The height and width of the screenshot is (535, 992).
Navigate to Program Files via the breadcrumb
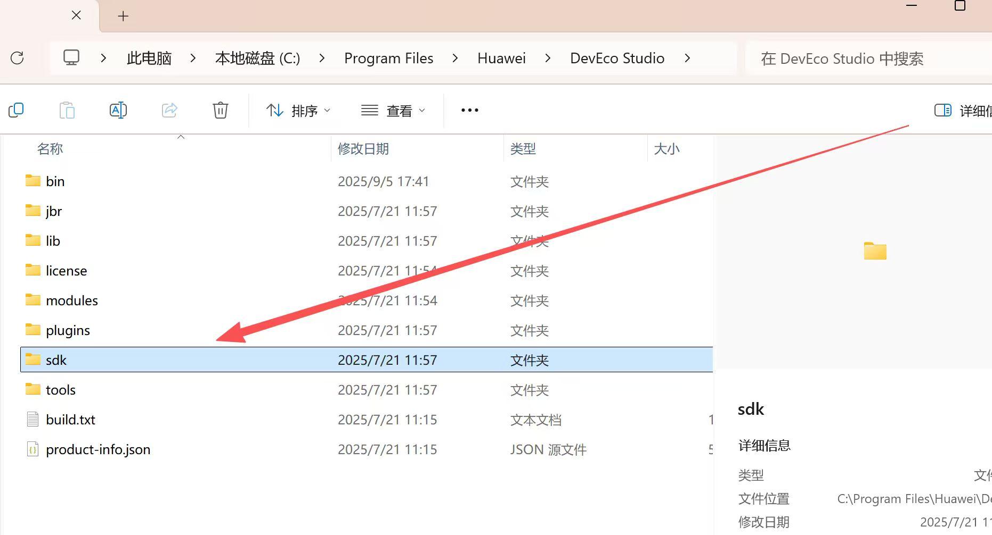point(388,58)
